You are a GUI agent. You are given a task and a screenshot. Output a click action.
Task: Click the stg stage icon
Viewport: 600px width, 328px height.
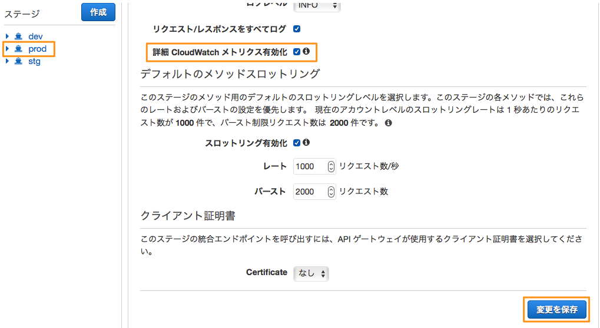(18, 61)
